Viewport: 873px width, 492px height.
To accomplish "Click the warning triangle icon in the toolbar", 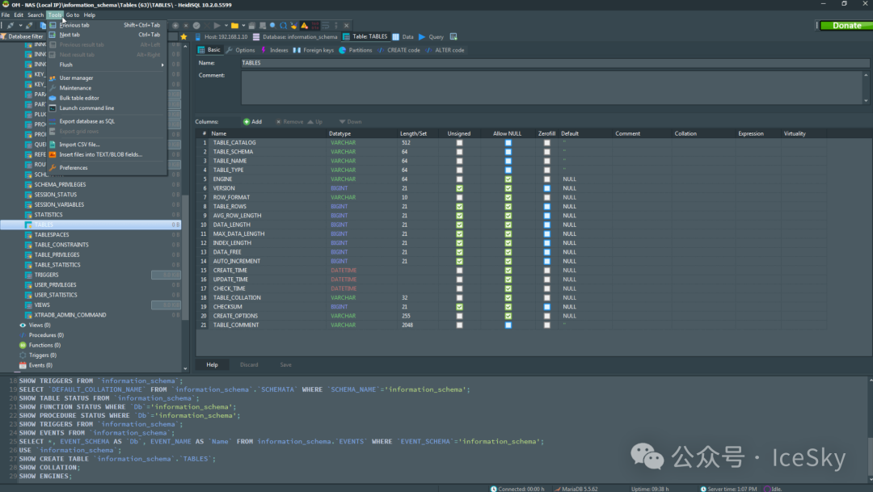I will (305, 25).
